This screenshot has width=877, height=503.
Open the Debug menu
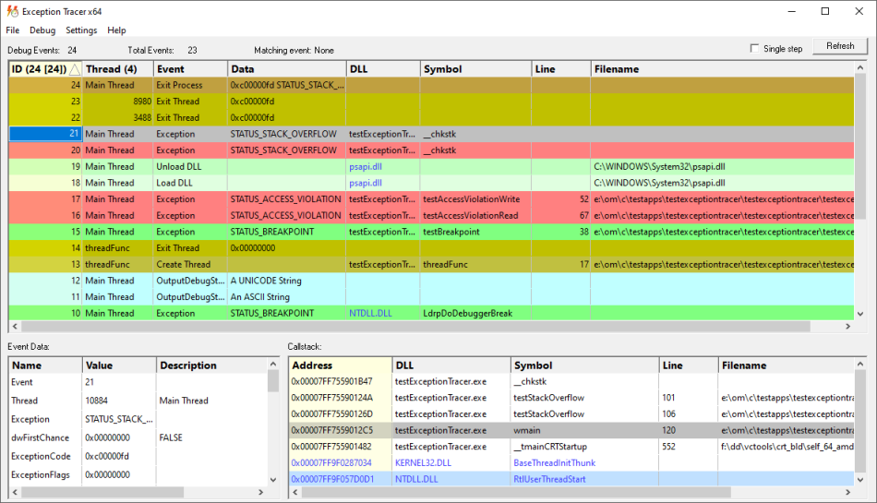(x=42, y=30)
